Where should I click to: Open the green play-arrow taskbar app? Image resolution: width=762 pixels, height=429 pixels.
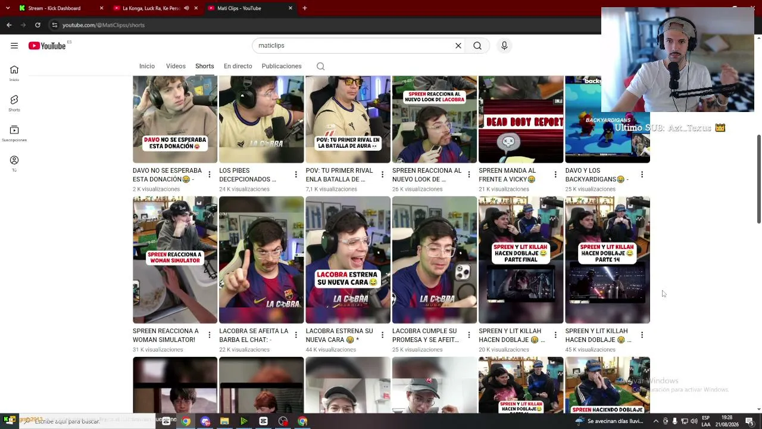coord(244,421)
